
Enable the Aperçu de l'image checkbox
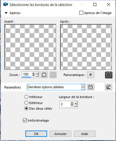(81, 13)
